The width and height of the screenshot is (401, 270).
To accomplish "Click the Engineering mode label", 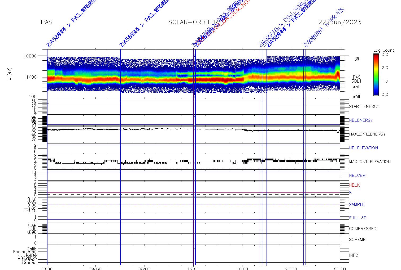I will pos(25,252).
